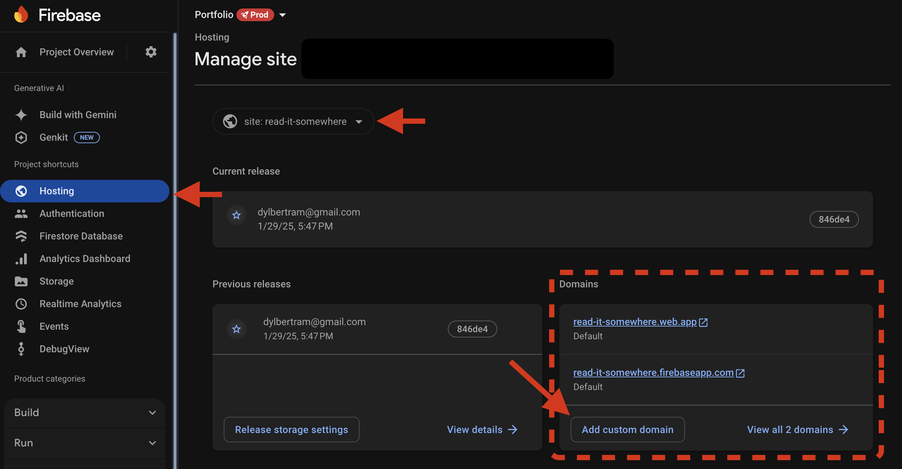Click arrow icon next to View details
Viewport: 902px width, 469px height.
click(512, 429)
